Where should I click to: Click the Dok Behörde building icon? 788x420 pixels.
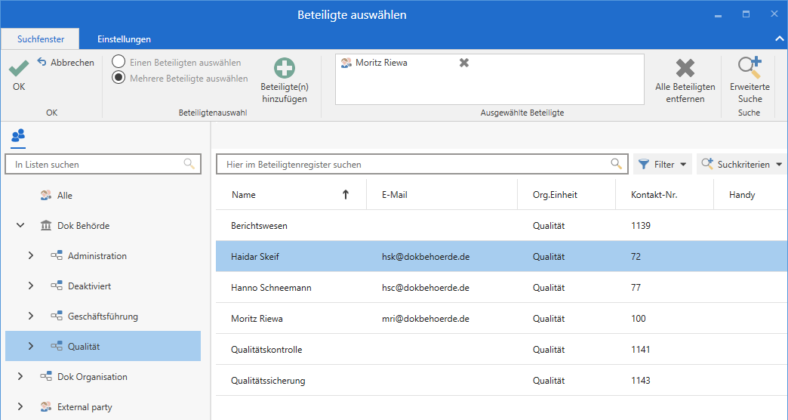[46, 225]
